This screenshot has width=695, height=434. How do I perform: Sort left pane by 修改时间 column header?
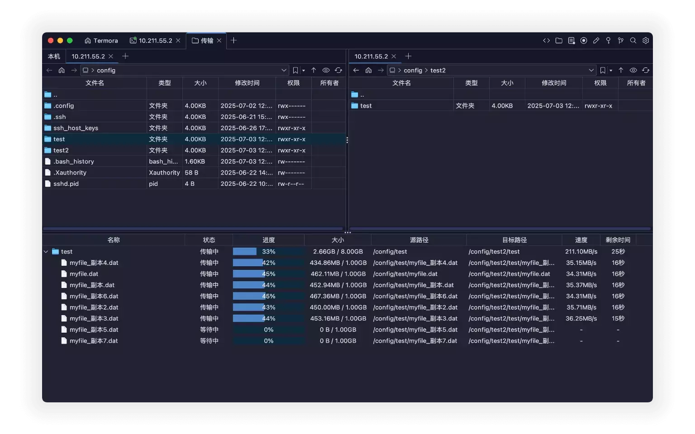[x=247, y=83]
